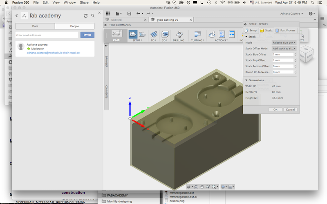Click the ViewCube orientation cube
327x204 pixels.
click(x=307, y=54)
